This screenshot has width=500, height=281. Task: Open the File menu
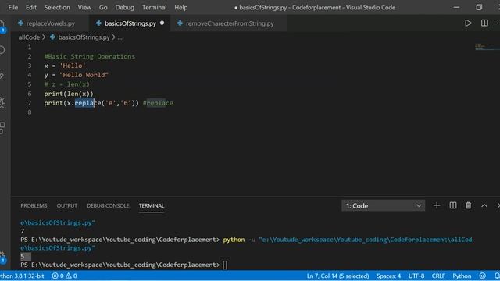click(13, 7)
